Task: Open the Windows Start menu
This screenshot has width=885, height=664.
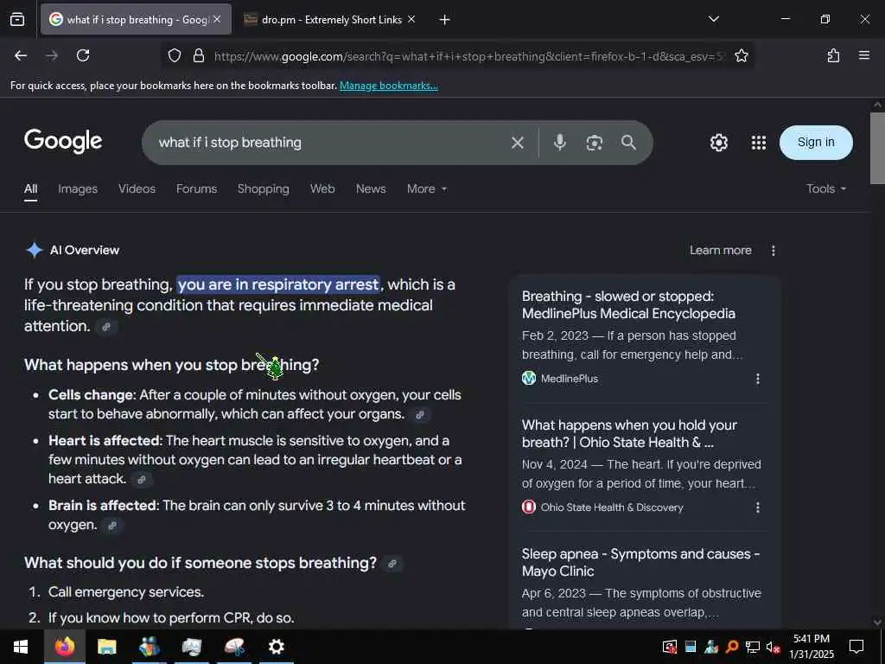Action: 21,647
